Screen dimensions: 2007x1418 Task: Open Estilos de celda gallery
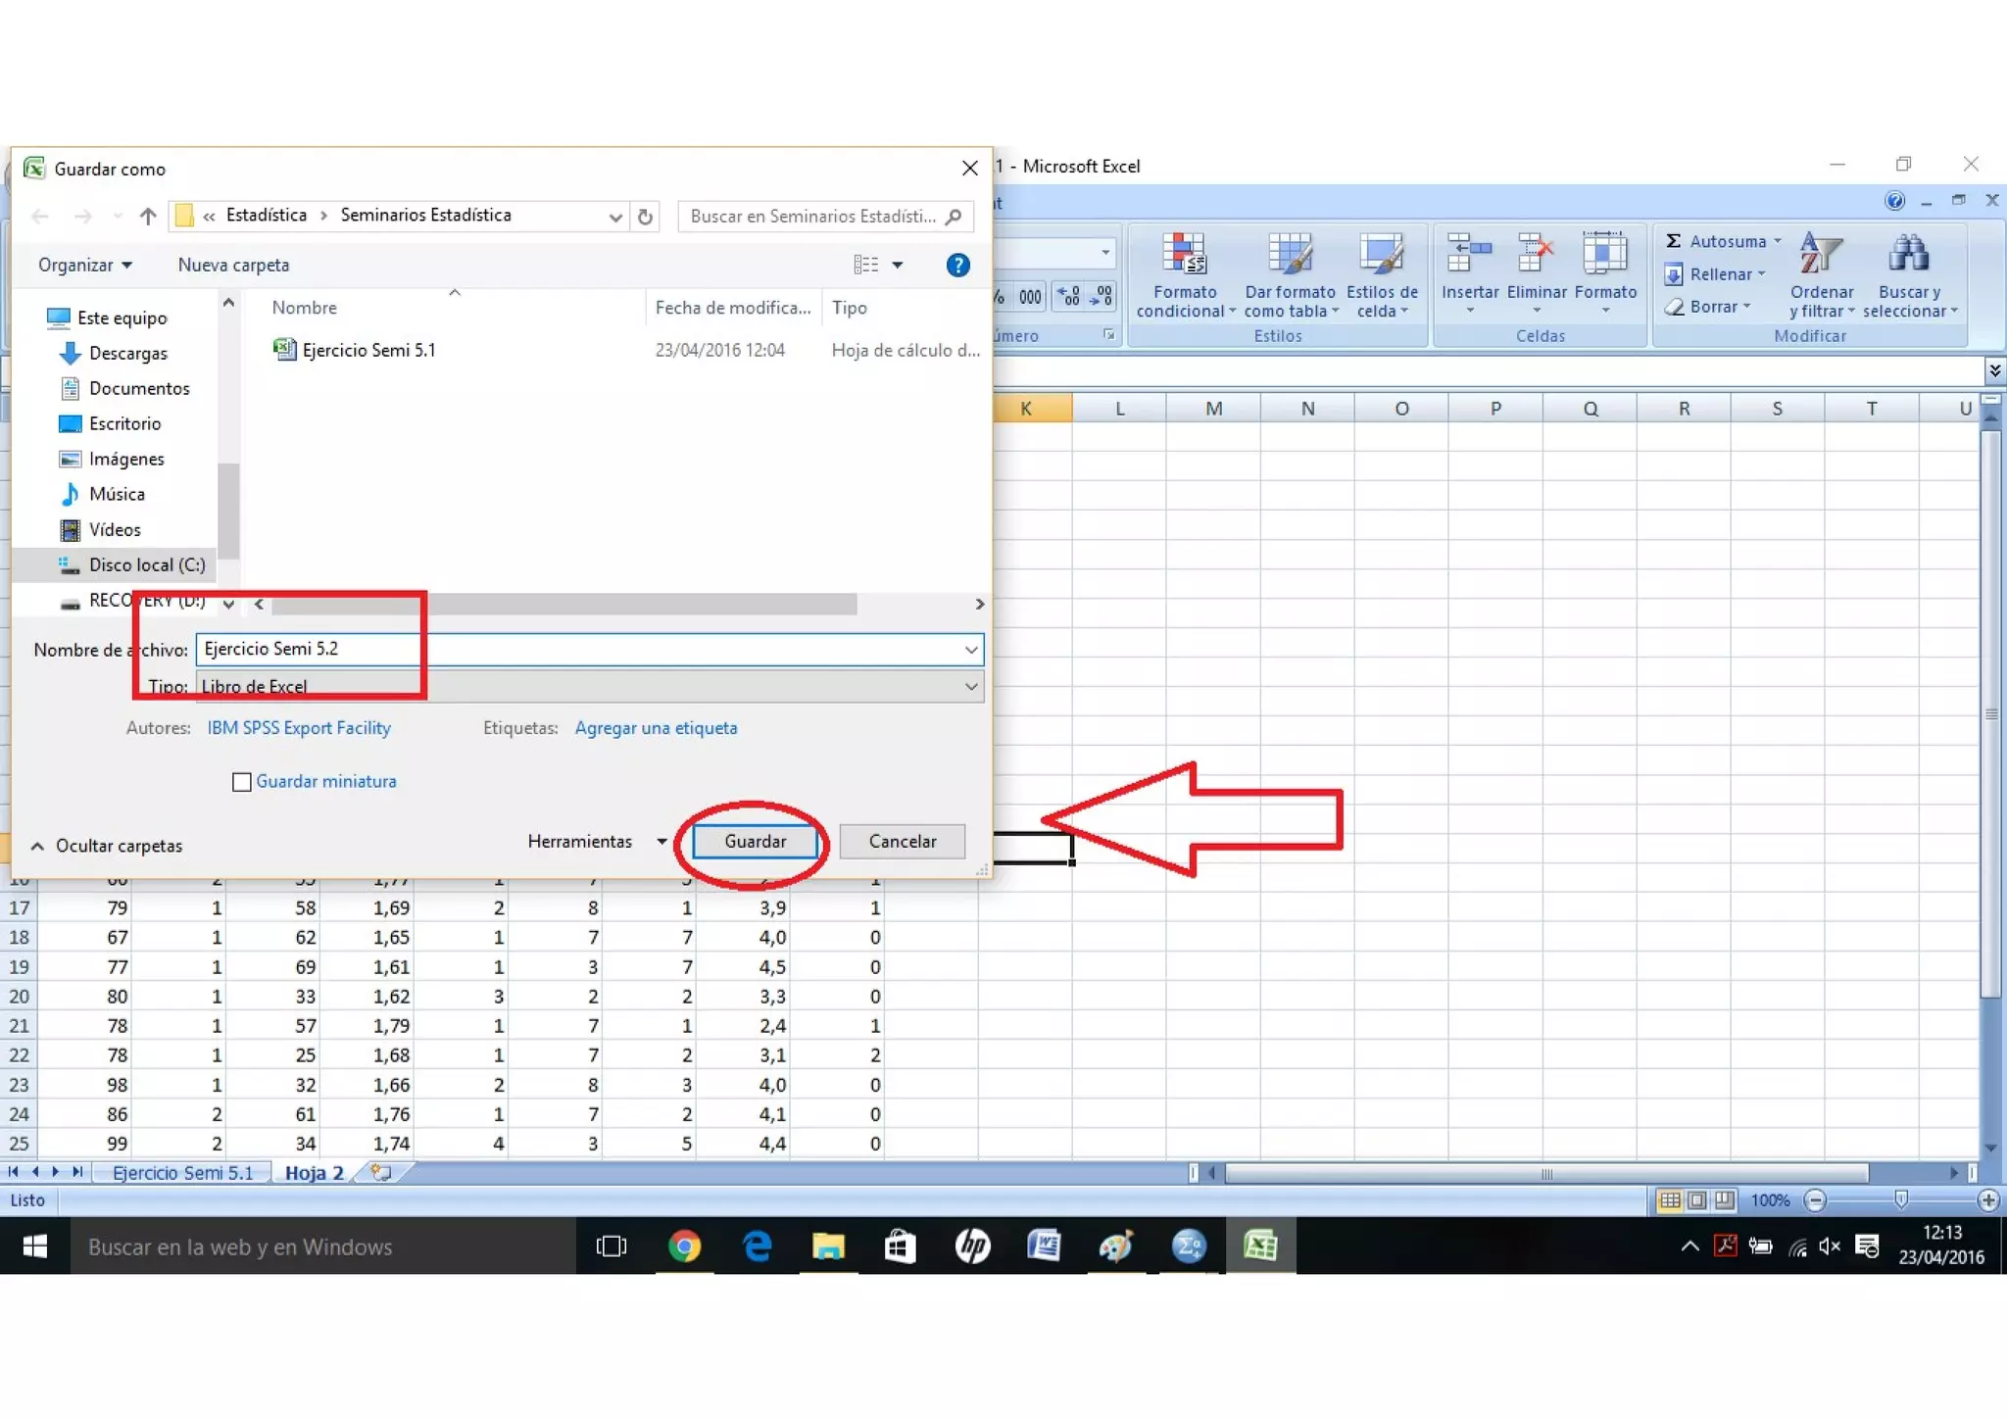coord(1381,276)
